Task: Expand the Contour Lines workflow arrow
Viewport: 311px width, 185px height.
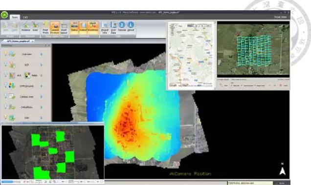Action: [x=42, y=97]
